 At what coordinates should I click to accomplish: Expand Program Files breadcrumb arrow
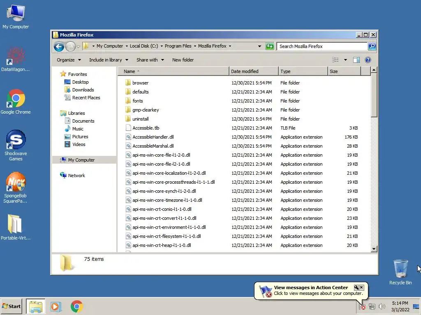click(195, 46)
